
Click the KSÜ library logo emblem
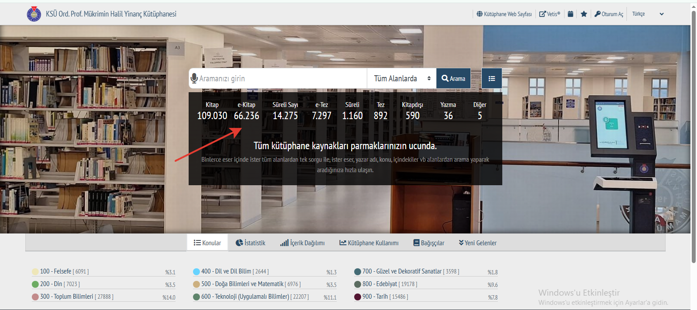point(34,14)
